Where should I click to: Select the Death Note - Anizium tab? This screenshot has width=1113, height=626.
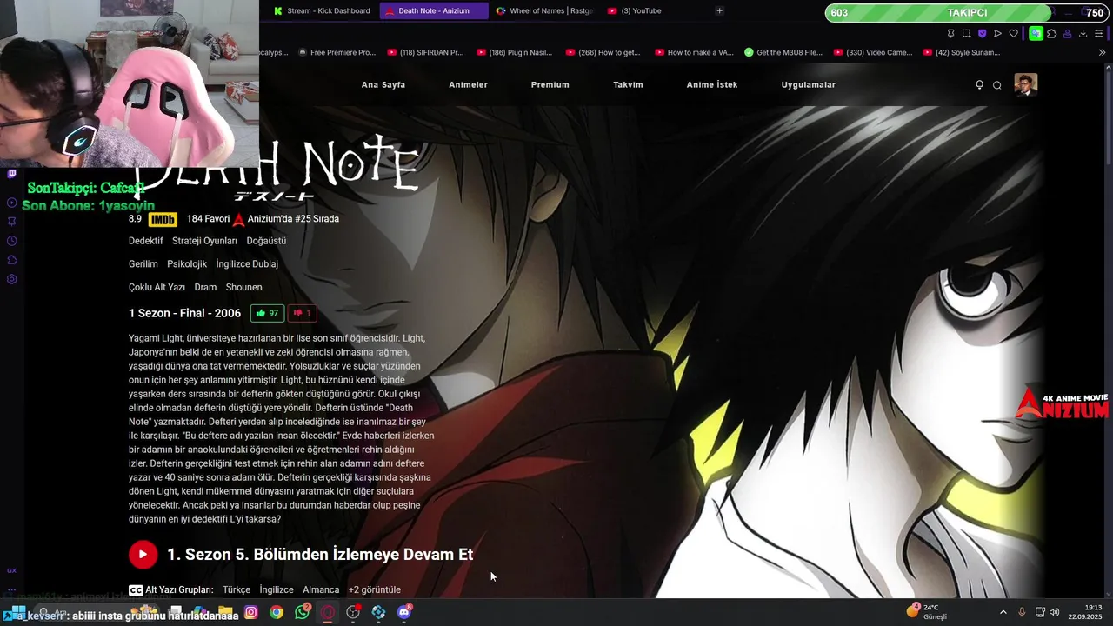coord(433,10)
